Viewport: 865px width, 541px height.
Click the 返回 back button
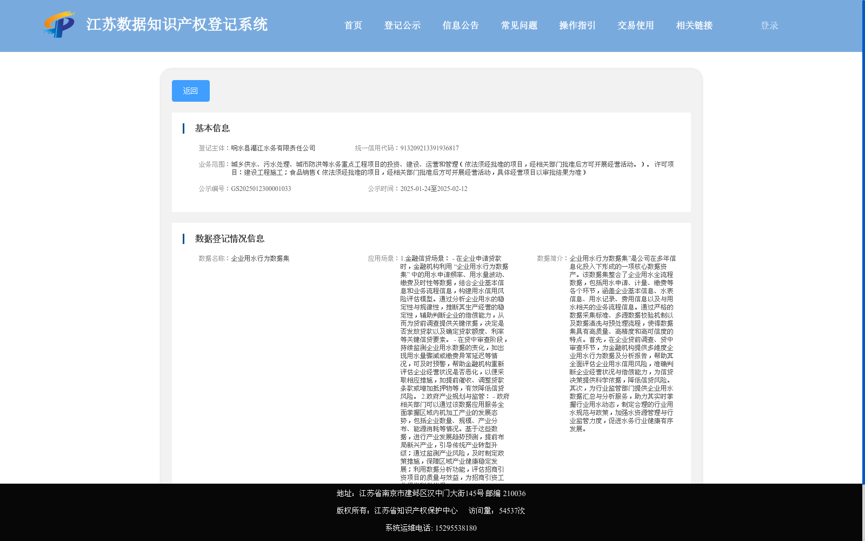[191, 91]
